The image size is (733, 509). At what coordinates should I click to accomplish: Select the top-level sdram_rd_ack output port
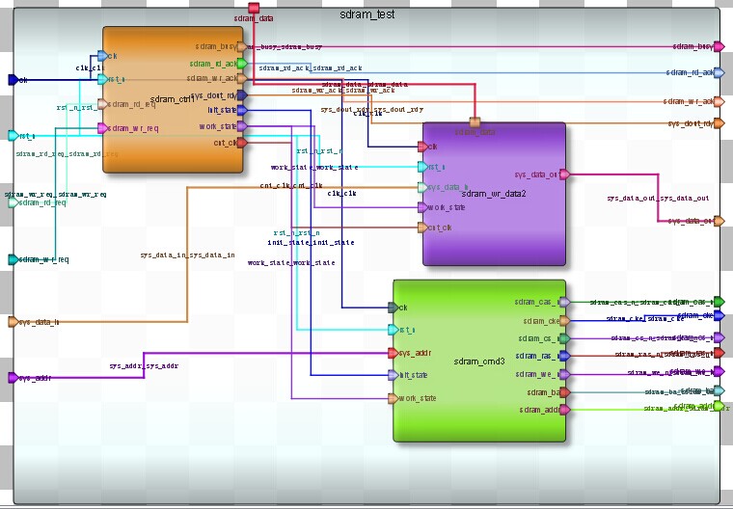(719, 72)
